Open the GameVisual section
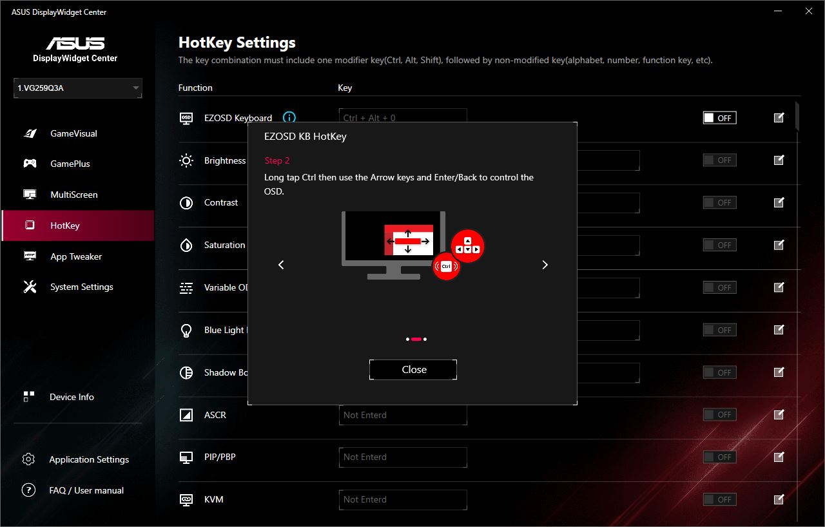825x527 pixels. [x=77, y=133]
